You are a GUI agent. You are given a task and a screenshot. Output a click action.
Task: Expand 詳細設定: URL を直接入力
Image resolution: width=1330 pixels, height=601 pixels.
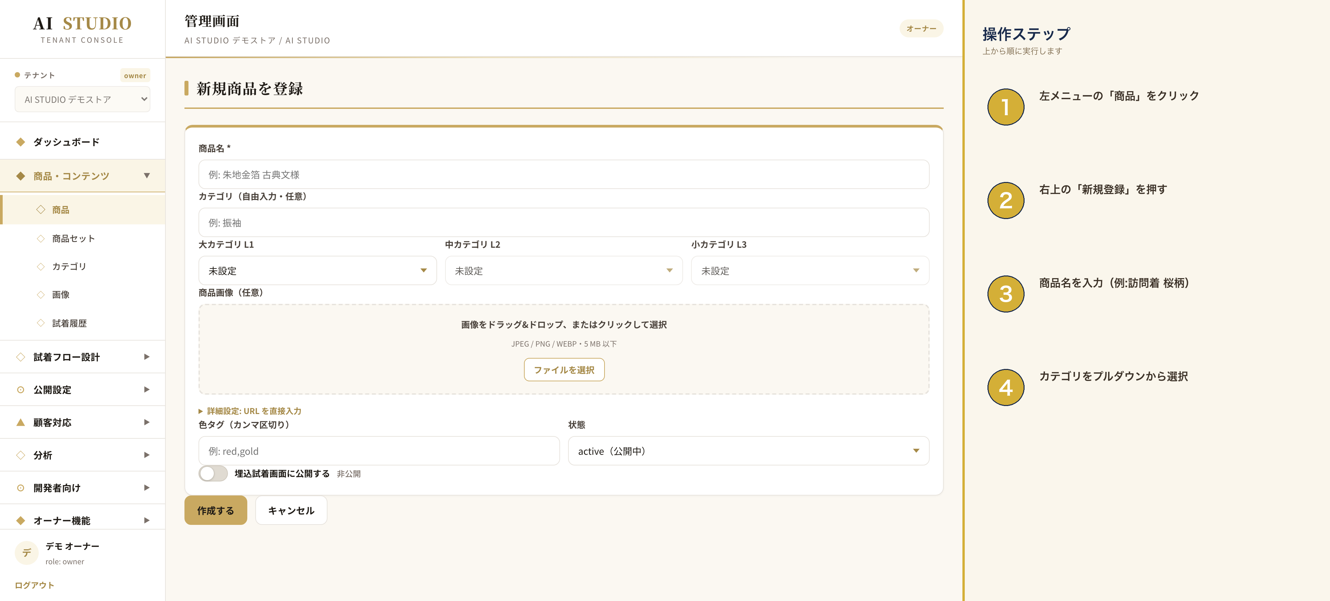click(x=250, y=411)
